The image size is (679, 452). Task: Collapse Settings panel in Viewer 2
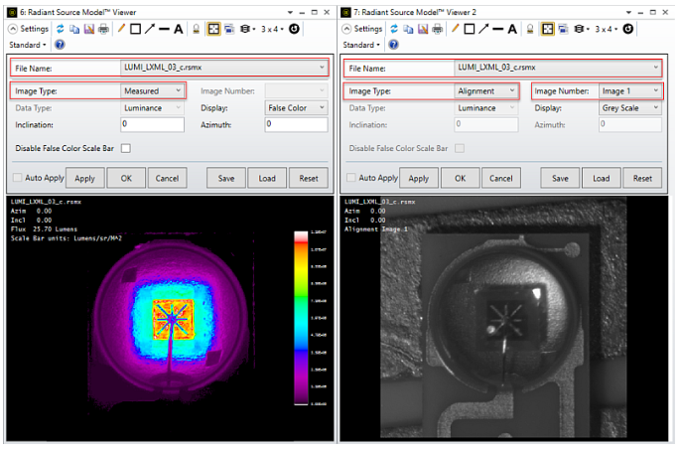[x=348, y=29]
